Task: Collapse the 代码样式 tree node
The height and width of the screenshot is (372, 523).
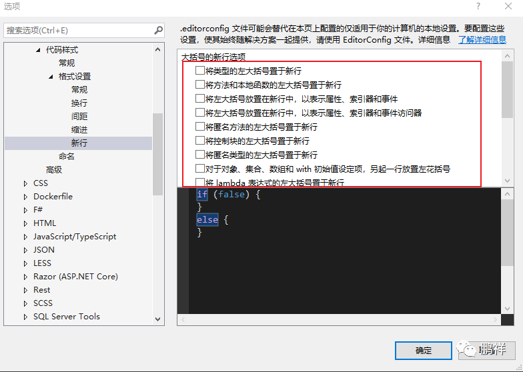Action: (x=38, y=50)
